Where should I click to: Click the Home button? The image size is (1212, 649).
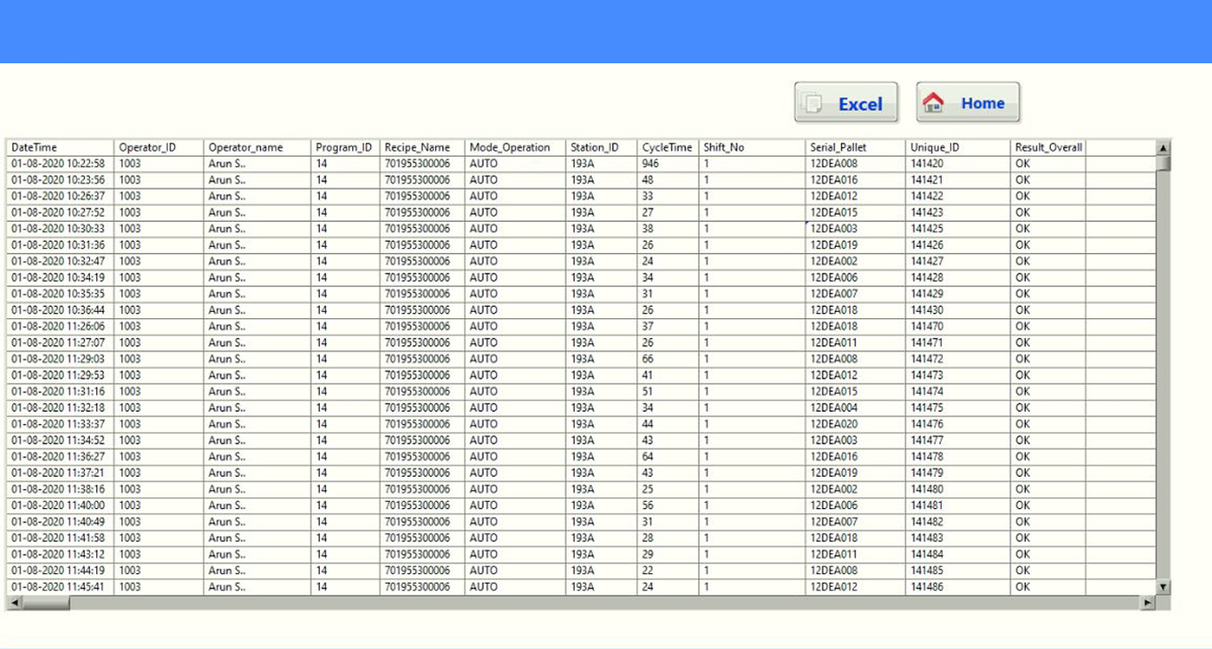[x=968, y=103]
